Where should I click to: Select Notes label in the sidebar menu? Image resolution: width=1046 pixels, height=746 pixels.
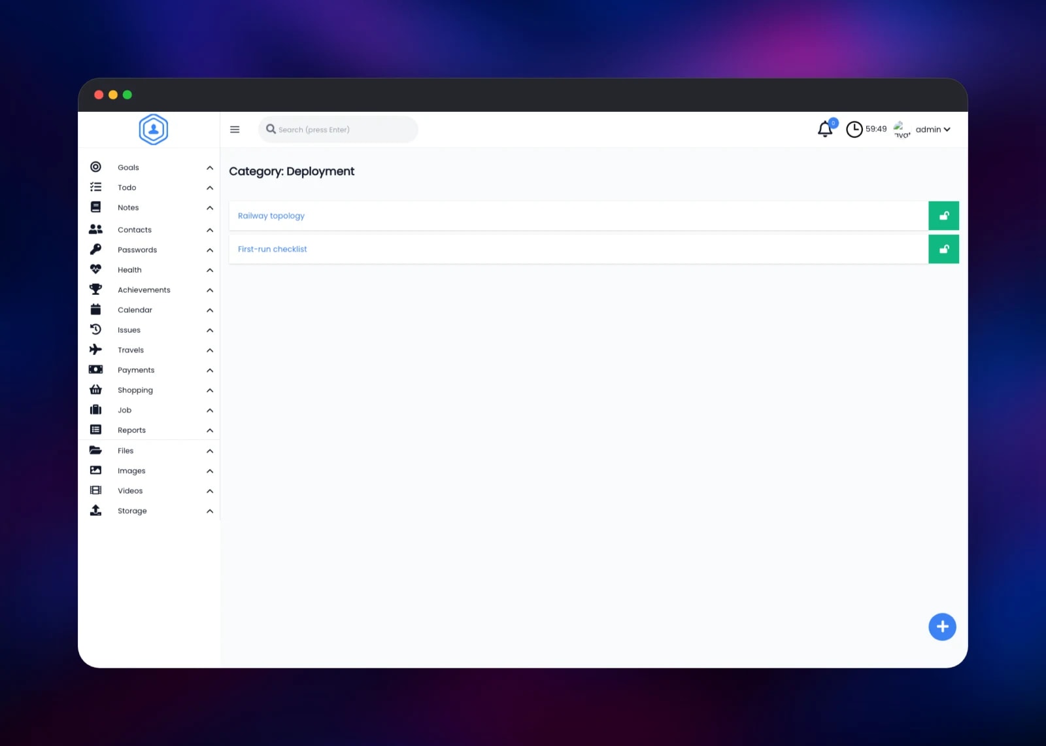point(128,207)
